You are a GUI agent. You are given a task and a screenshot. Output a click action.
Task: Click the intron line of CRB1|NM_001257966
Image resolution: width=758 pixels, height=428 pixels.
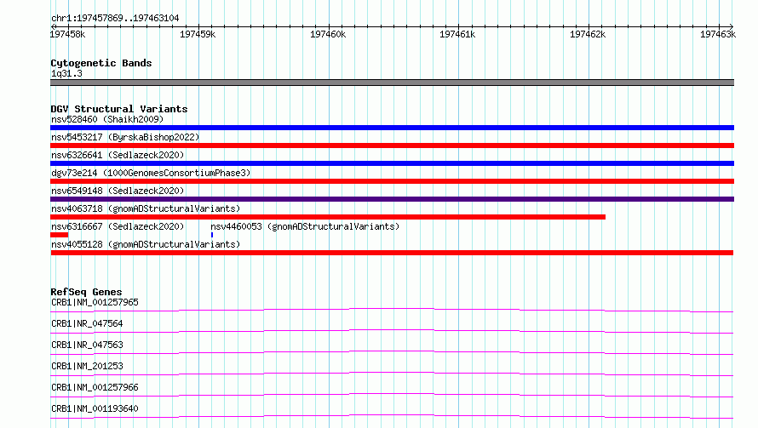click(x=392, y=394)
